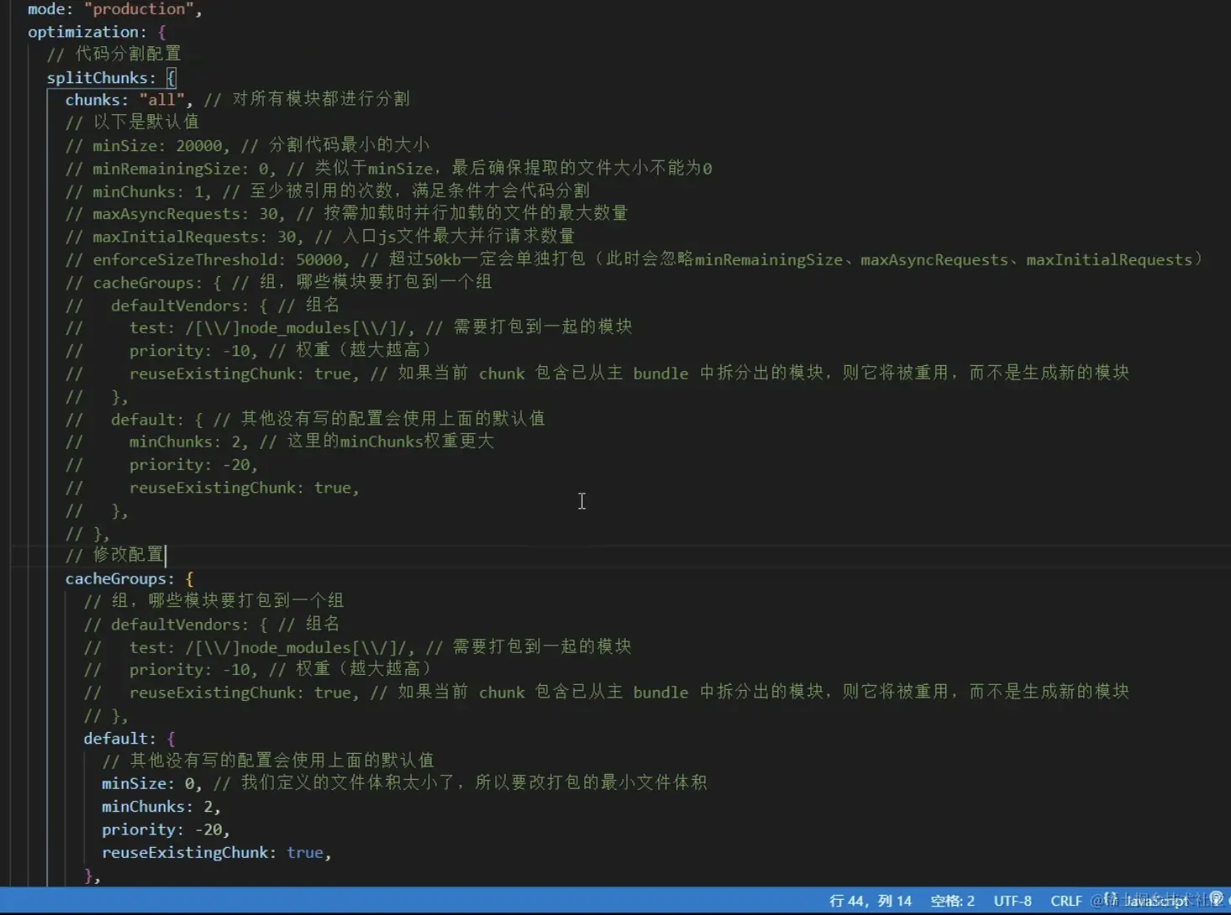
Task: Click the comment '// 以下是默认值'
Action: pos(132,122)
